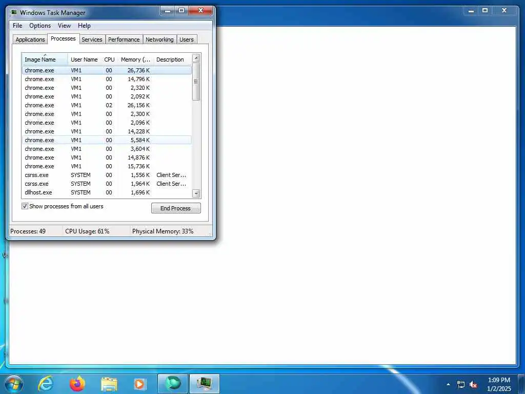The height and width of the screenshot is (394, 525).
Task: Close the blank background window
Action: 504,11
